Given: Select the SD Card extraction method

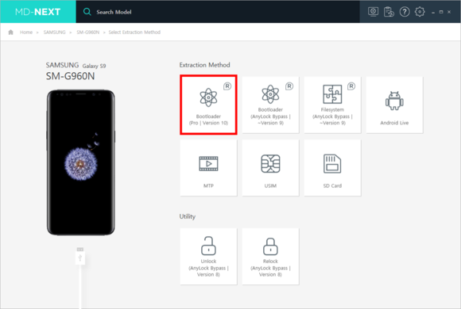Looking at the screenshot, I should tap(332, 168).
